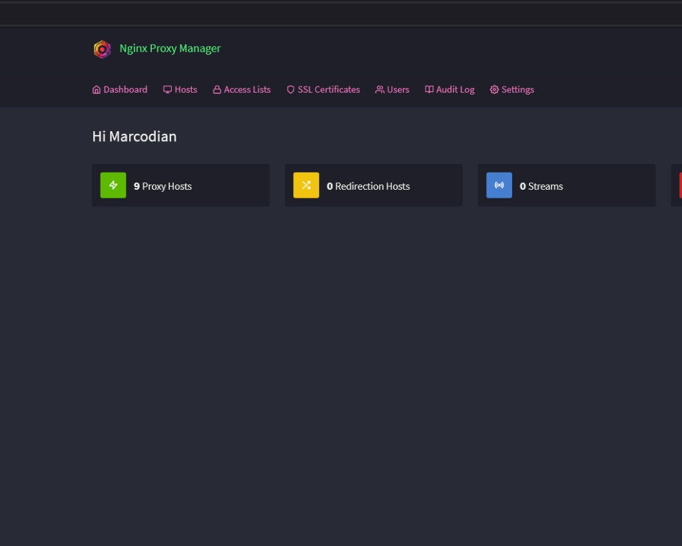The image size is (682, 546).
Task: Open the Settings menu item
Action: [x=517, y=90]
